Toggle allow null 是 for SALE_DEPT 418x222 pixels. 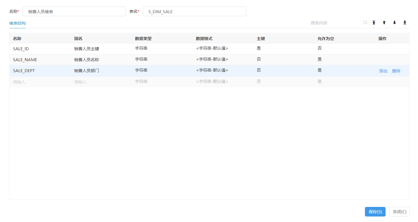320,70
